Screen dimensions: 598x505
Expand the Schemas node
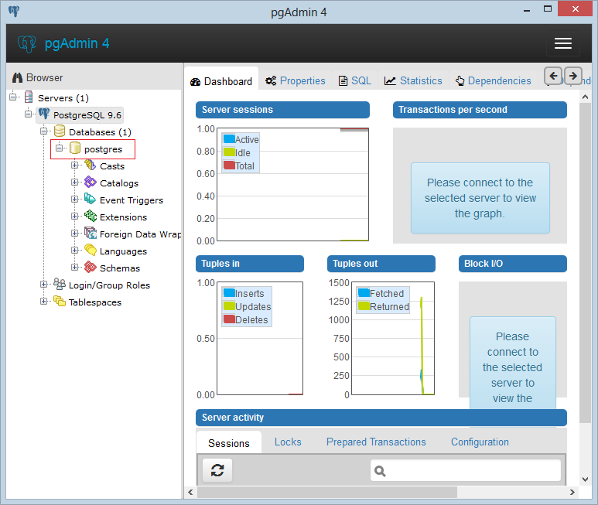click(75, 267)
